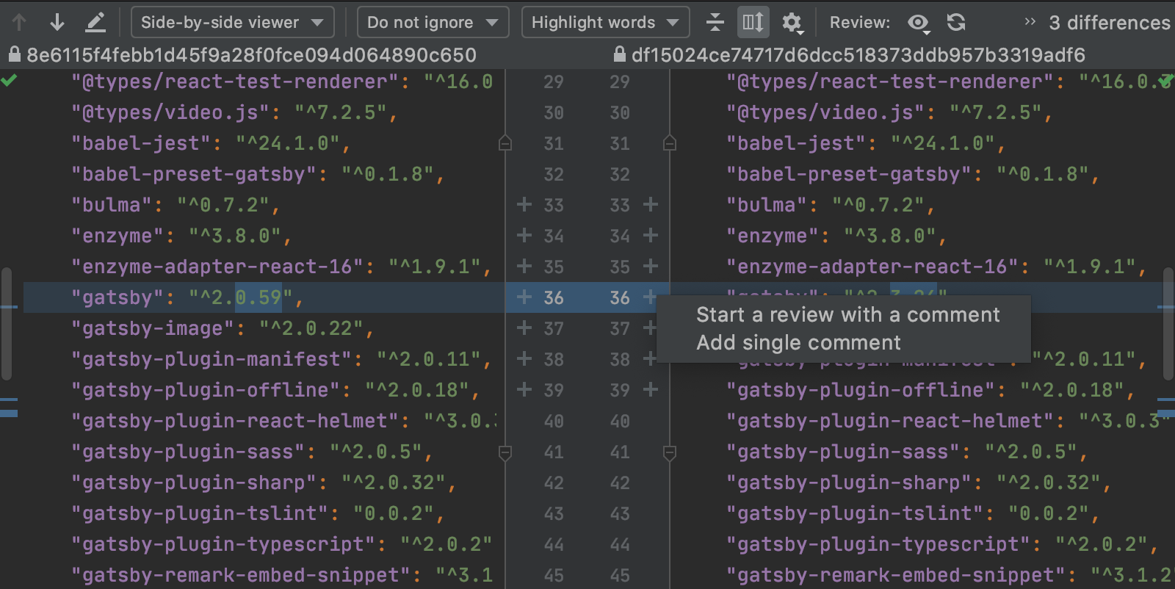Screen dimensions: 1175x589
Task: Click the left pane scrollbar thumb
Action: 7,324
